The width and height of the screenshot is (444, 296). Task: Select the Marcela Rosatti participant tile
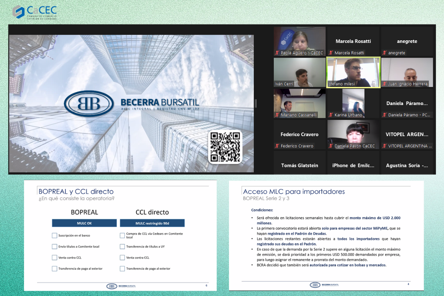(x=353, y=41)
